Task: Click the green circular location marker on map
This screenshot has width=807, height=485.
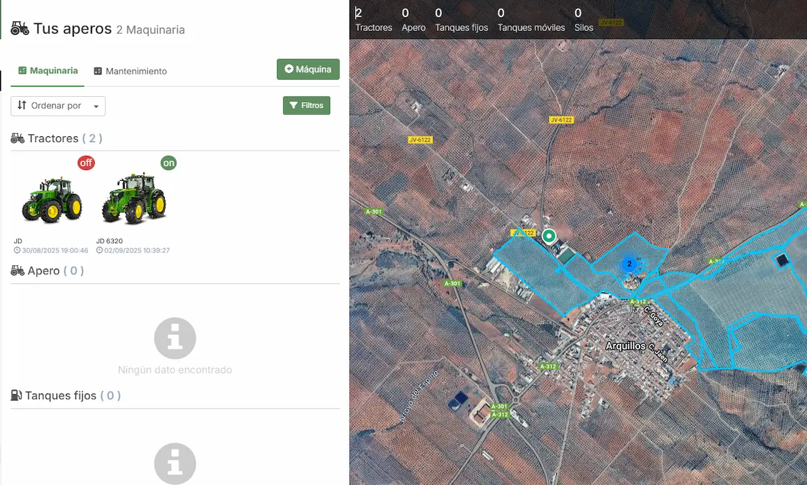Action: [x=549, y=236]
